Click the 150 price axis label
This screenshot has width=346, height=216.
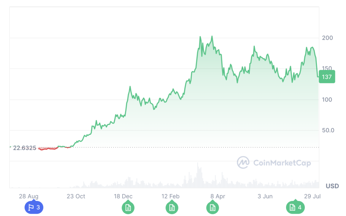coord(327,69)
